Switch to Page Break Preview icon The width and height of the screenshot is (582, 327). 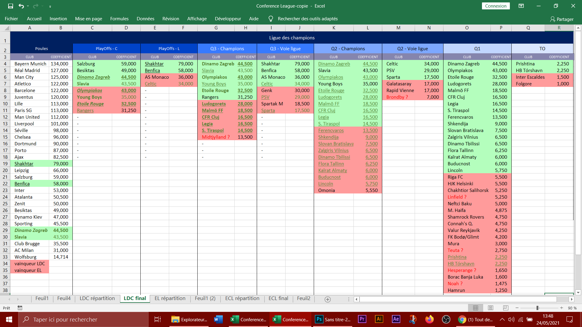[x=506, y=308]
